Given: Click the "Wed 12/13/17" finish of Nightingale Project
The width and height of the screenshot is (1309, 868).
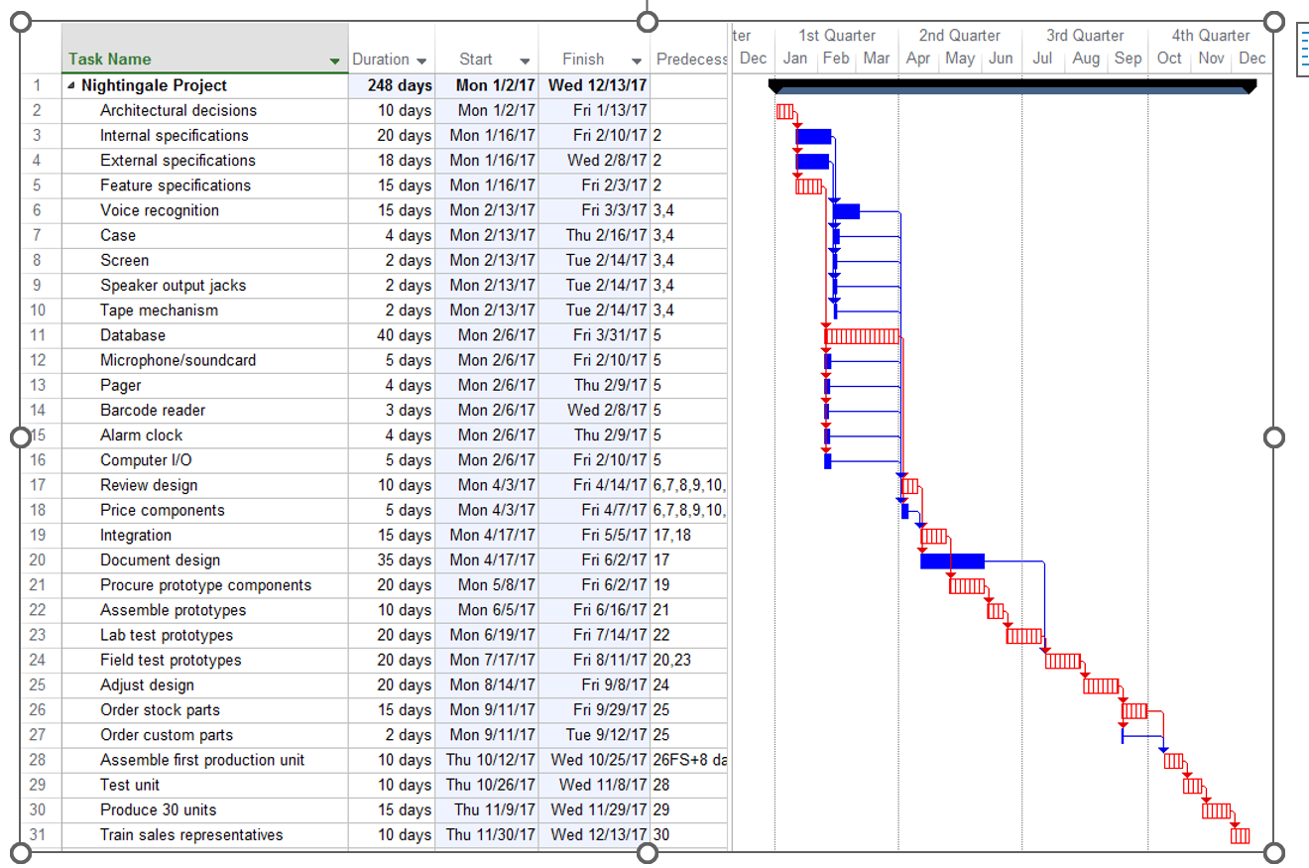Looking at the screenshot, I should [594, 86].
